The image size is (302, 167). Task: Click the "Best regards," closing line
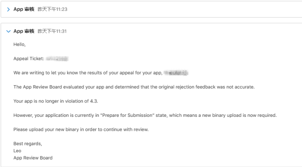[x=28, y=143]
